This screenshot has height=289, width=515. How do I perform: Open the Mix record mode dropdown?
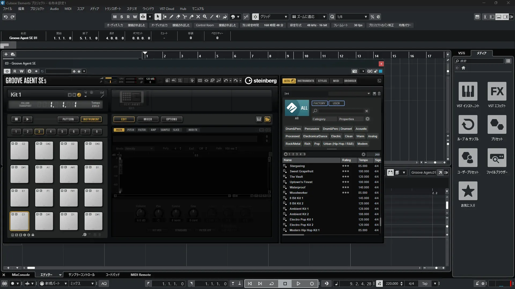coord(93,284)
